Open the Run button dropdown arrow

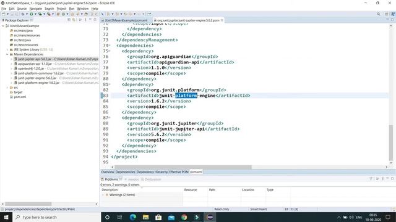point(35,14)
